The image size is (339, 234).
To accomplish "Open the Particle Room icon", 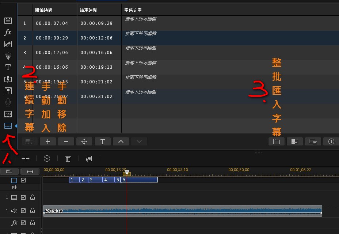I will [x=8, y=56].
